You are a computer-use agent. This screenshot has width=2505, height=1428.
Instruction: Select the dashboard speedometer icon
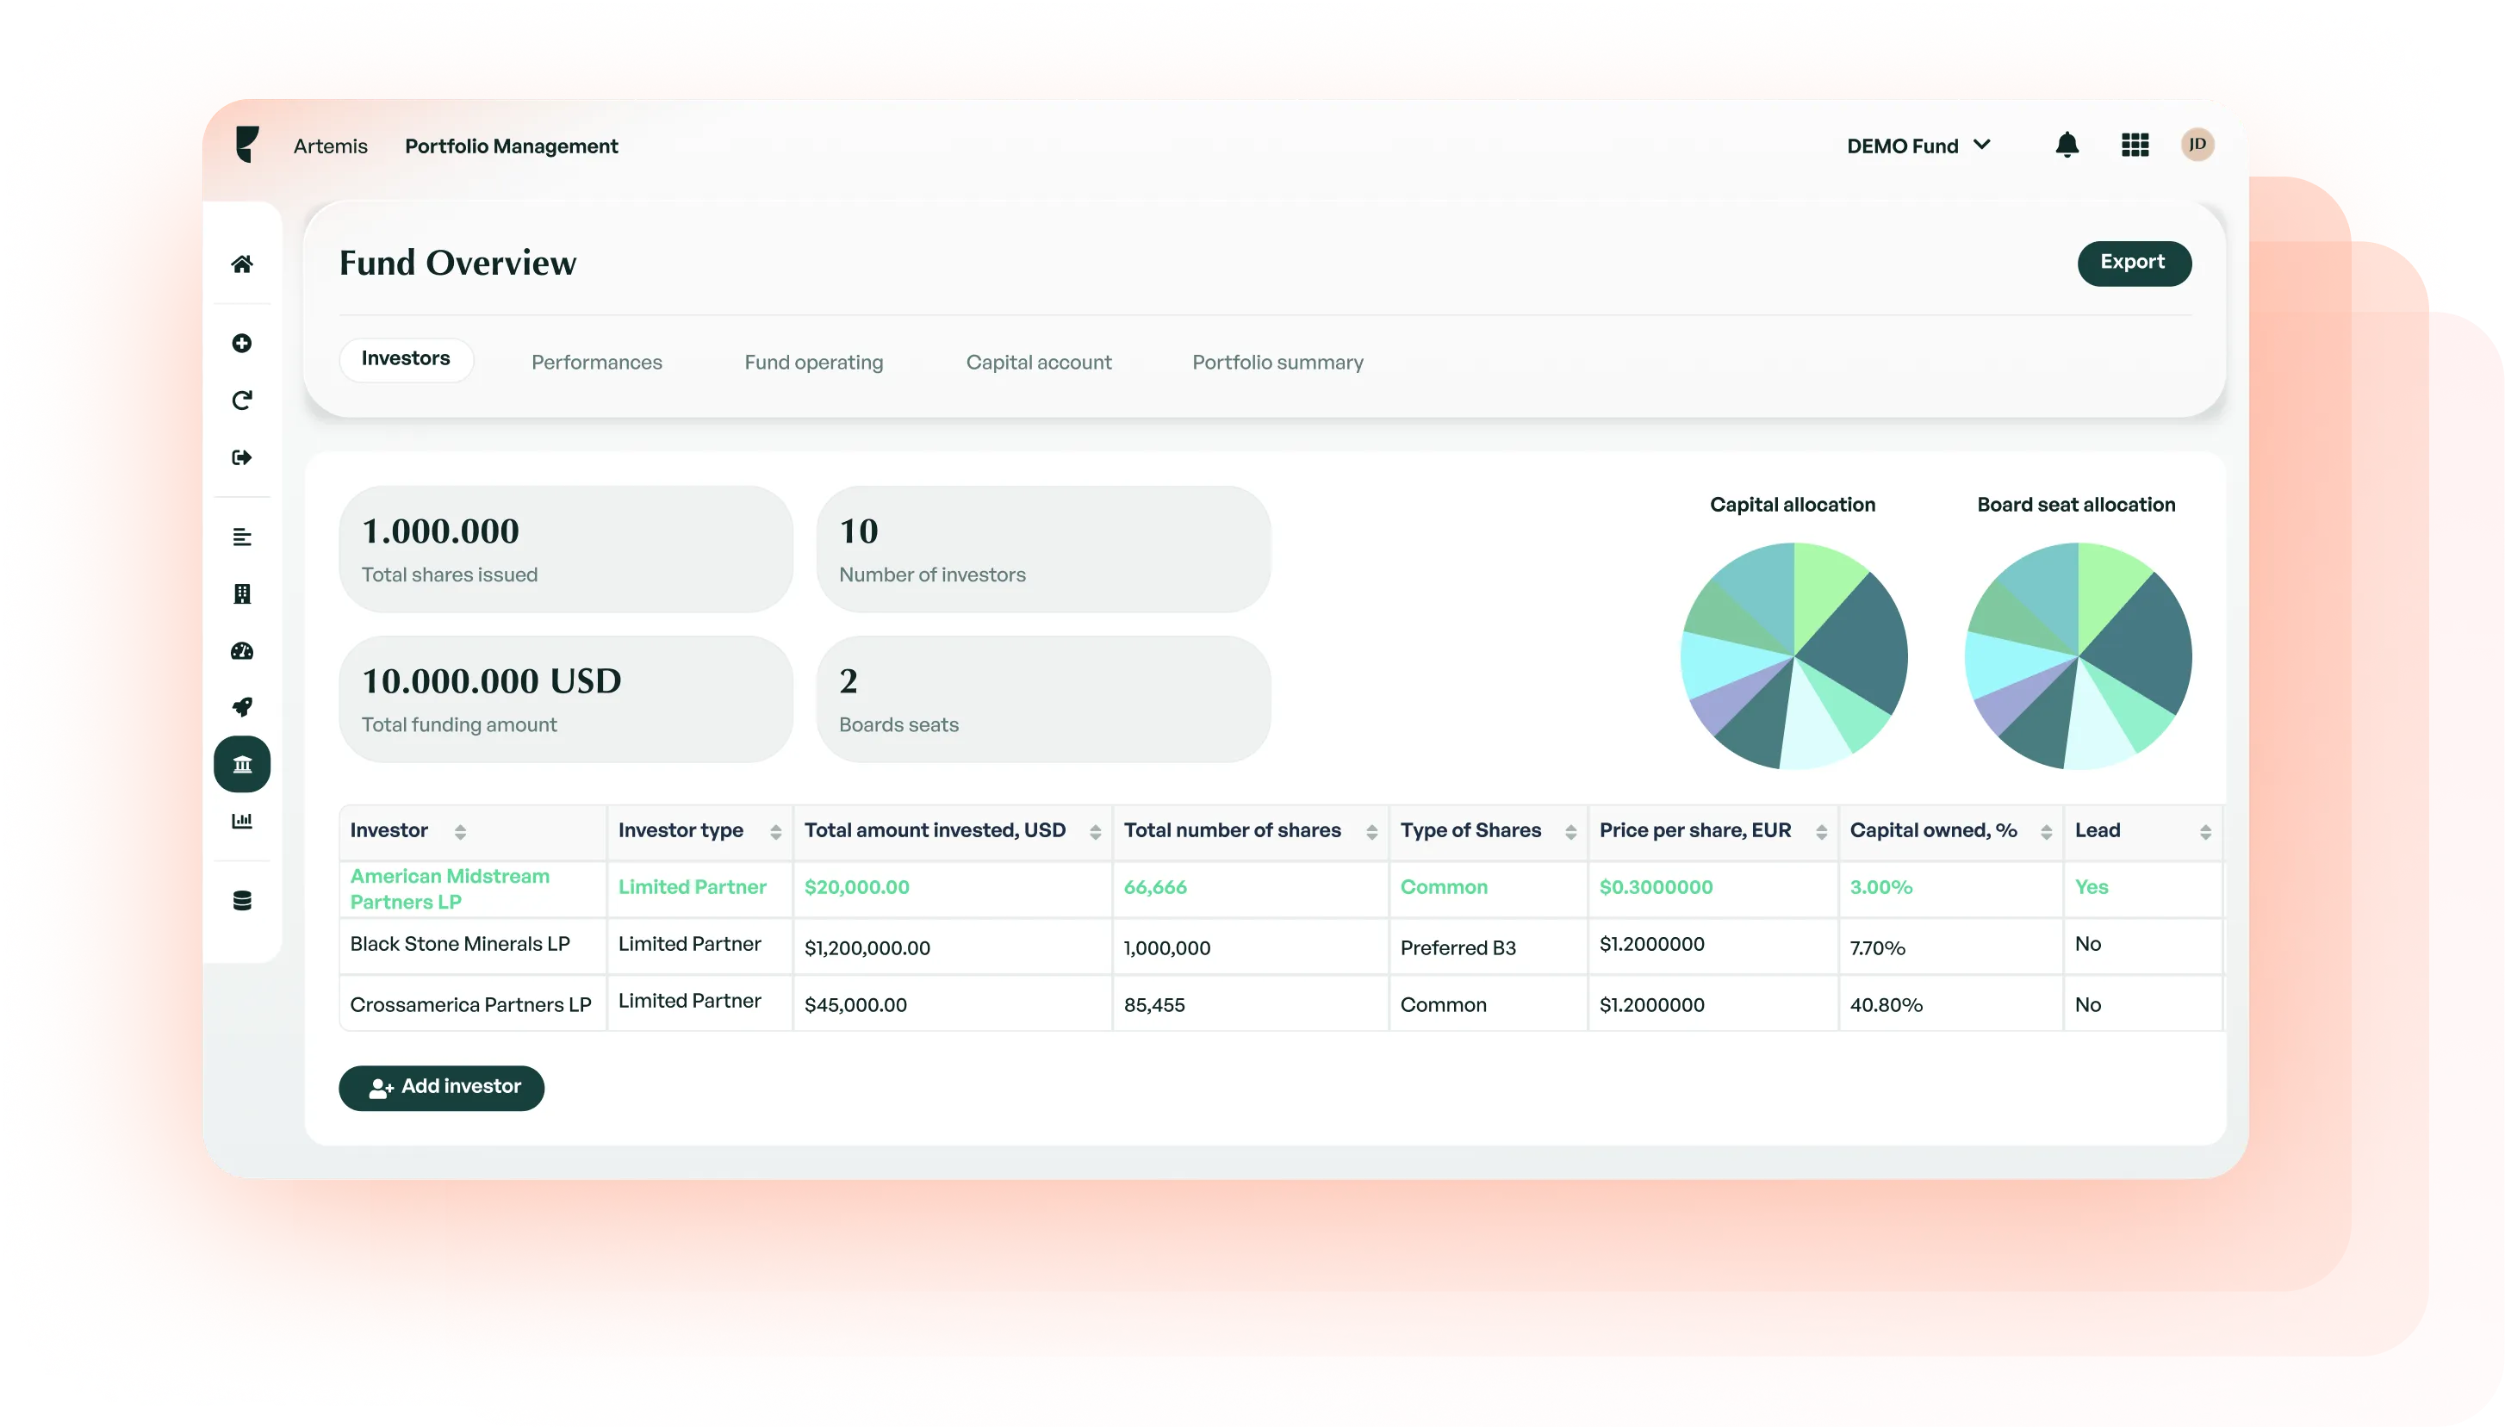click(242, 650)
